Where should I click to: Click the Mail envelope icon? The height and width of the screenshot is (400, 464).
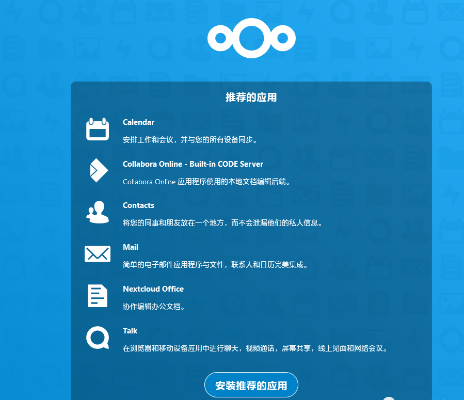coord(98,254)
